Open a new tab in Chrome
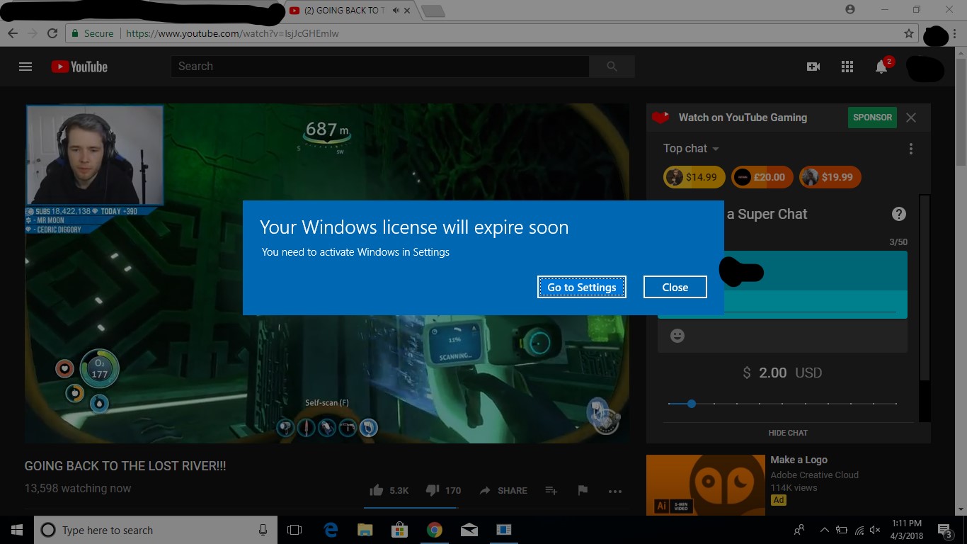The image size is (967, 544). pos(433,11)
